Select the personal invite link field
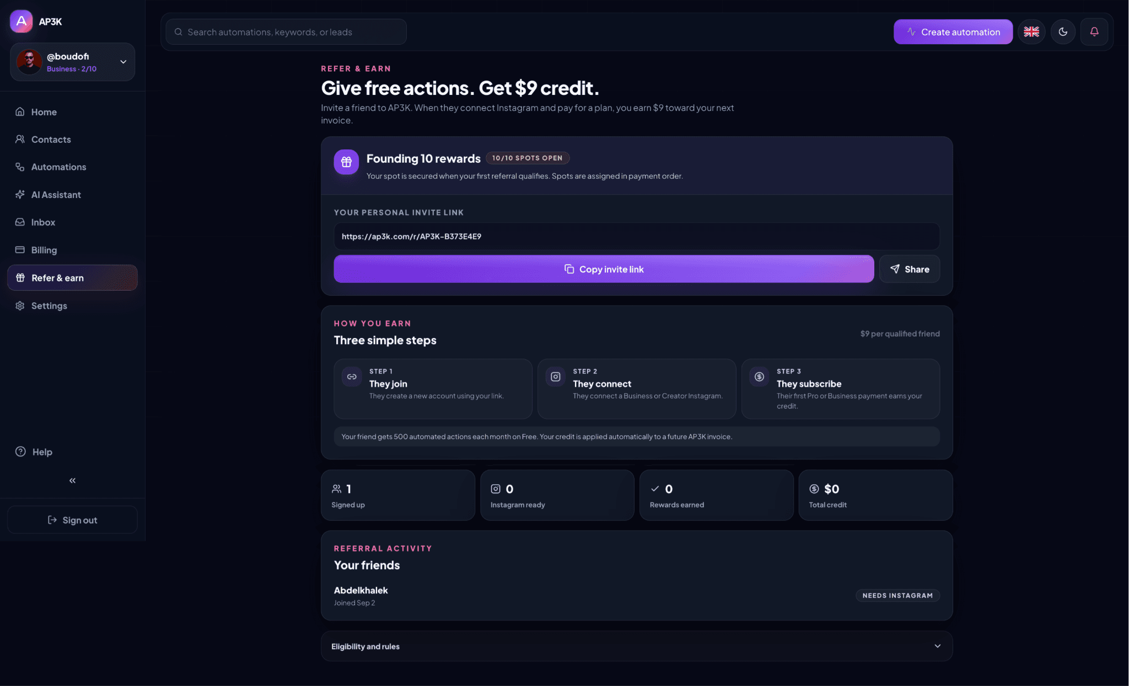The width and height of the screenshot is (1129, 686). (x=637, y=237)
